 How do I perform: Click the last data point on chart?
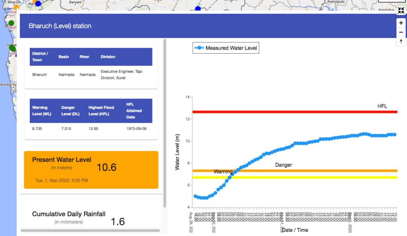click(394, 135)
